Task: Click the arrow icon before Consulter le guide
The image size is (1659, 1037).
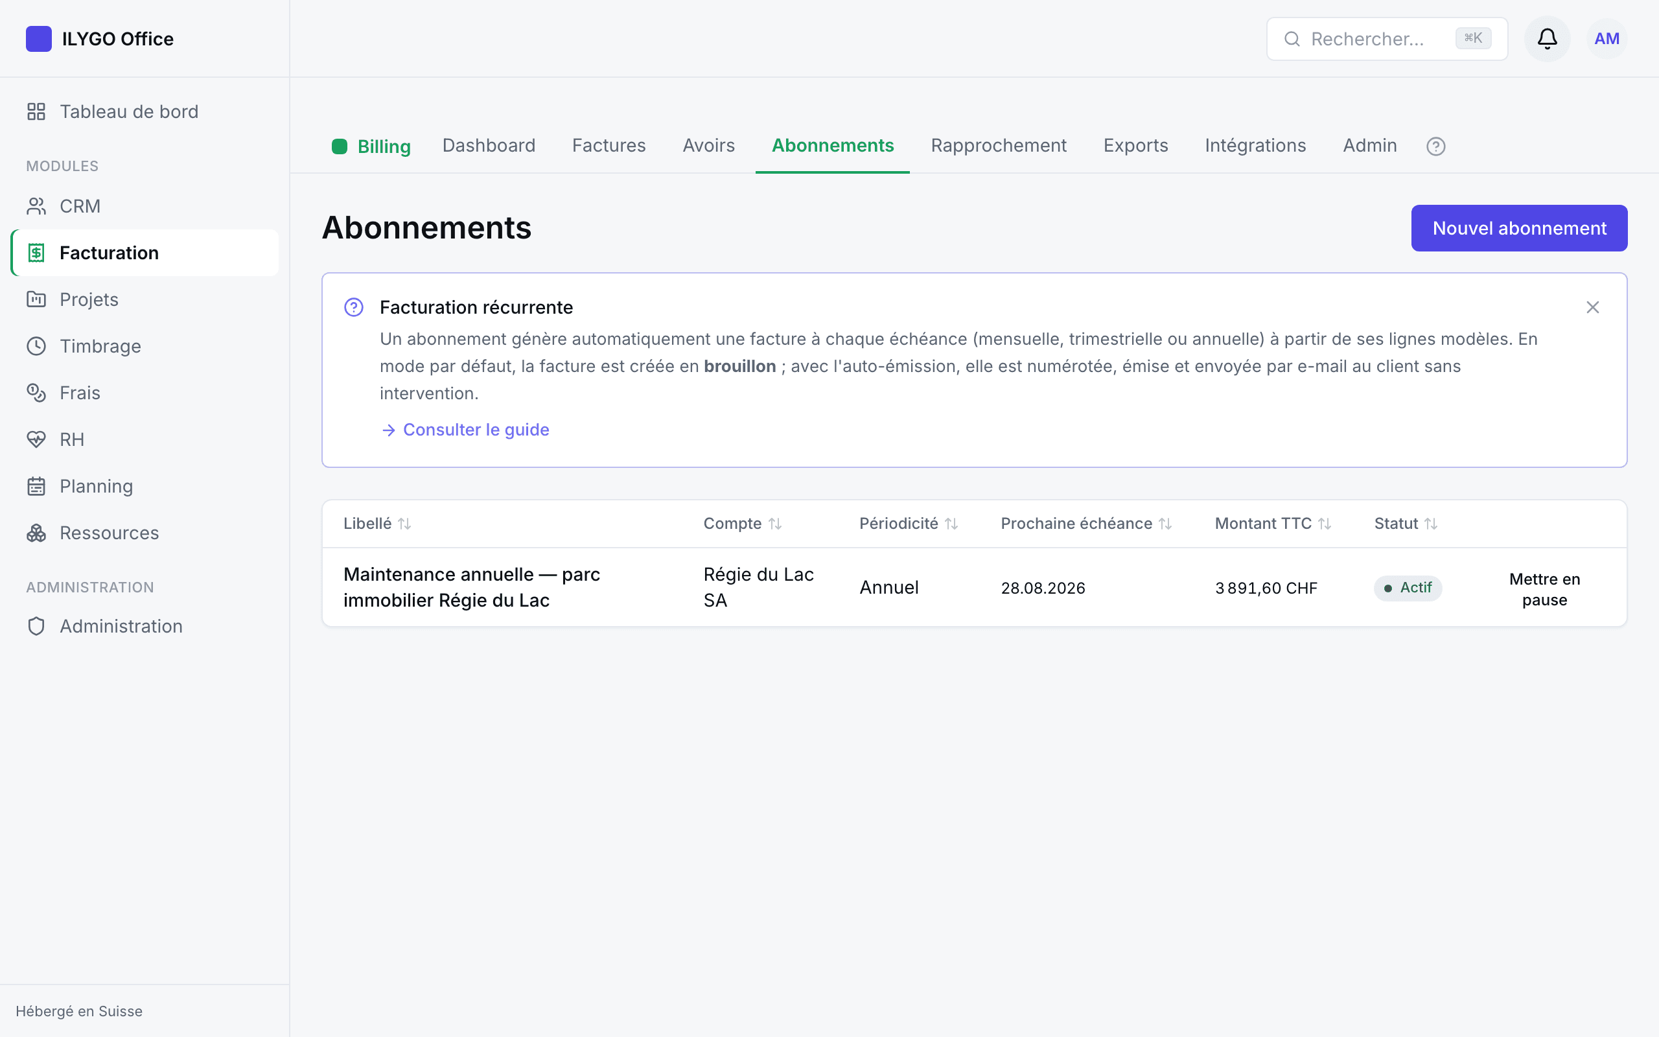Action: pos(389,430)
